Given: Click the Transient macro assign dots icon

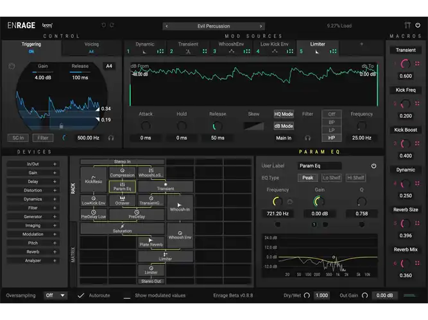Looking at the screenshot, I should point(417,64).
